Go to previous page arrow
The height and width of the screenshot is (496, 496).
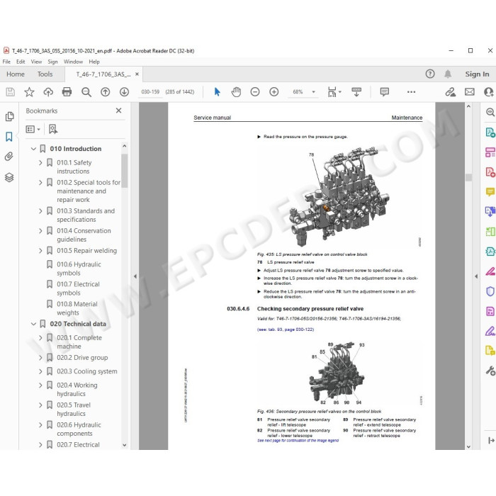click(105, 92)
